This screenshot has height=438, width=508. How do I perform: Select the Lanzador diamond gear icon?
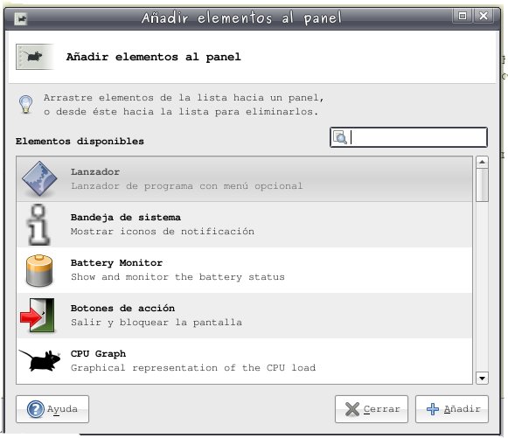tap(39, 178)
